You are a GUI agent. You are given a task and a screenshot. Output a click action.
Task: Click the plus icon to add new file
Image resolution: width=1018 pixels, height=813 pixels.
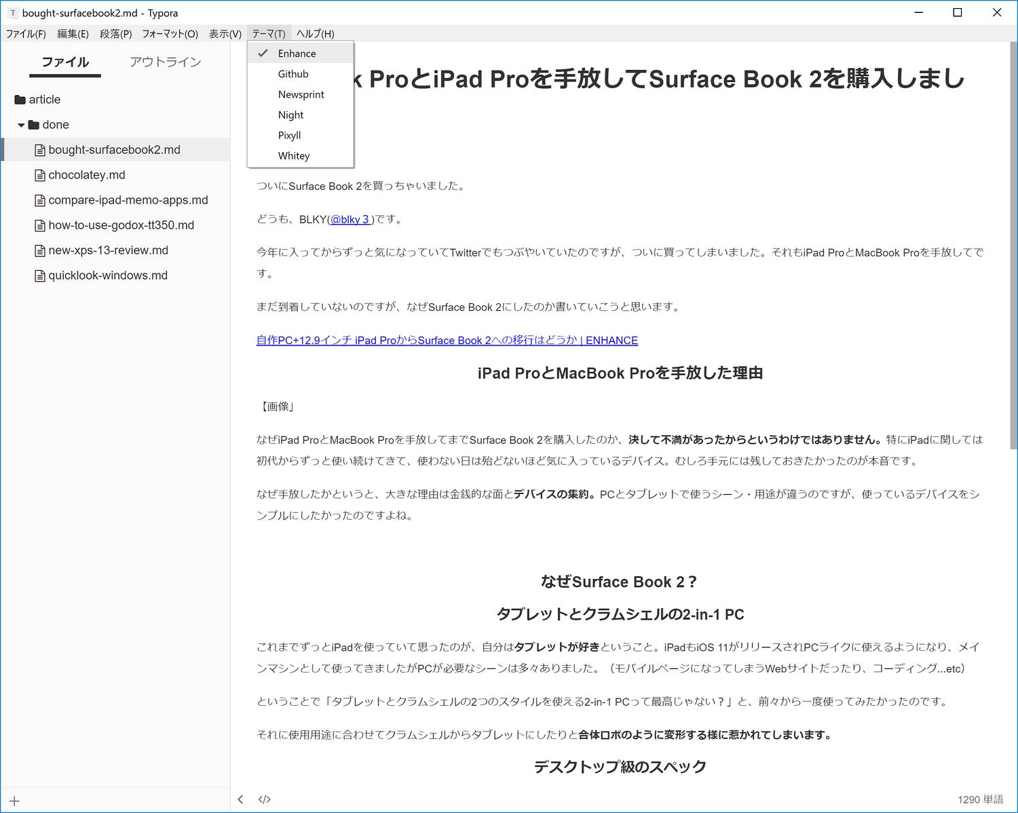click(14, 801)
